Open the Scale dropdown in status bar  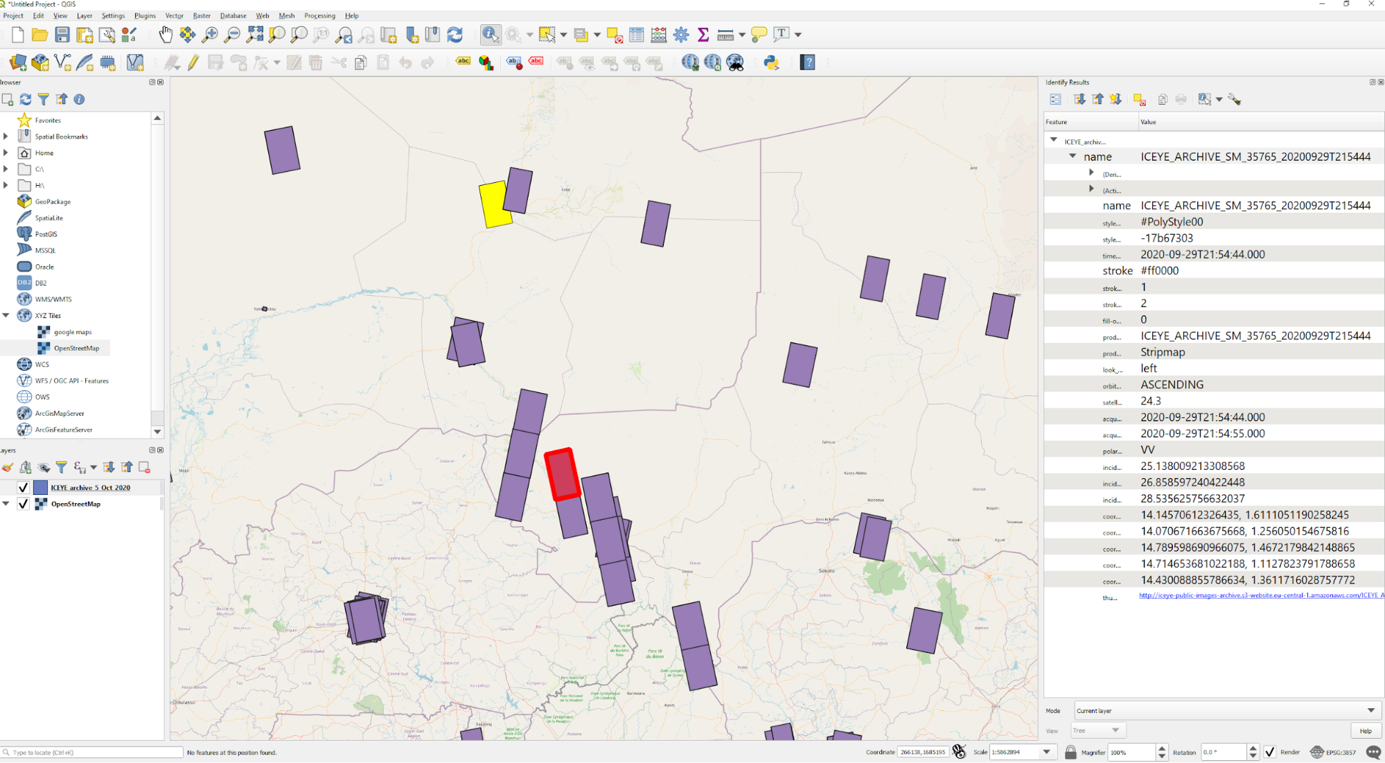point(1047,752)
